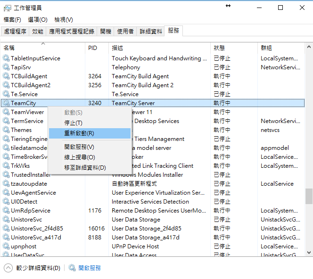
Task: Select the 服務 tab
Action: point(173,31)
